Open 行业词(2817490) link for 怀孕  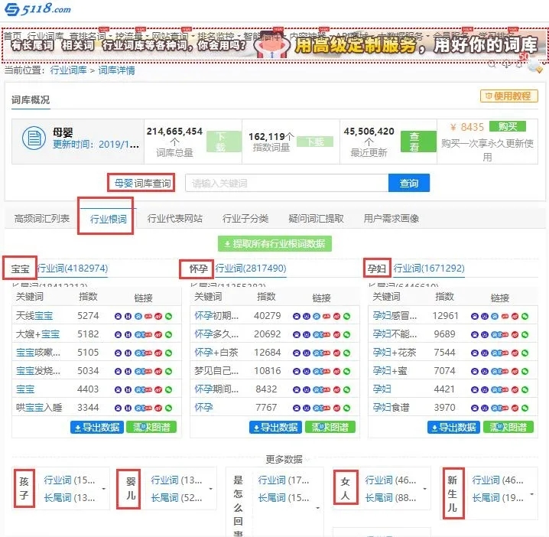pos(251,268)
